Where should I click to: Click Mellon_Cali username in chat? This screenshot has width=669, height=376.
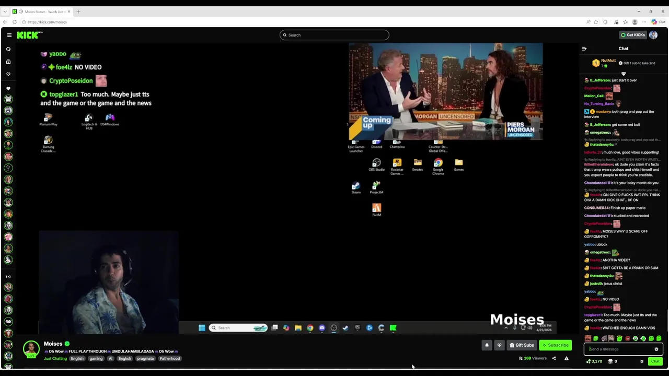click(594, 96)
